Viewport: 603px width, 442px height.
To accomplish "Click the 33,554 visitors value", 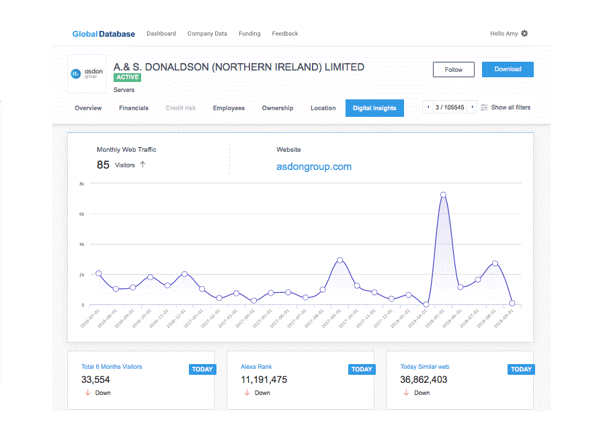I will [x=95, y=380].
